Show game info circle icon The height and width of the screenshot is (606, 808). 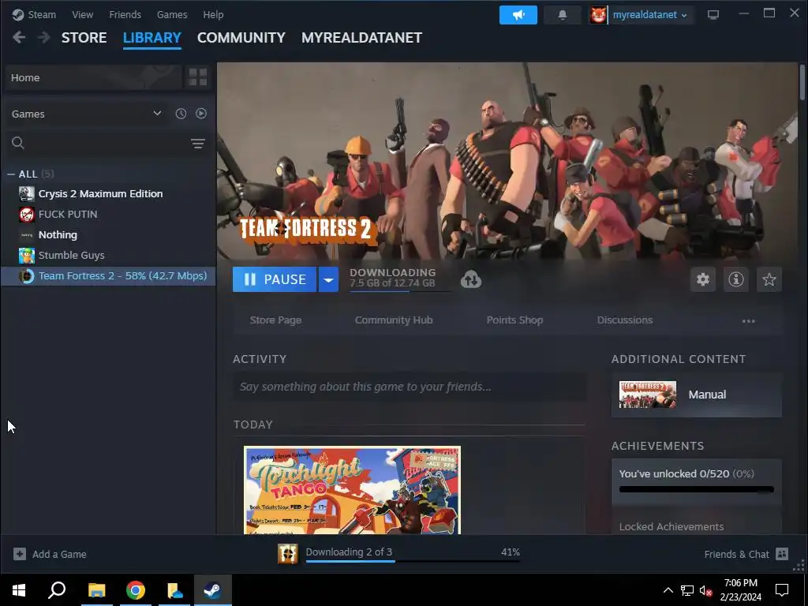(x=736, y=279)
